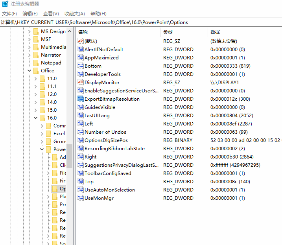Select the SuggestionsPrivacyDialogLastS... value name
This screenshot has height=245, width=282.
click(x=122, y=165)
